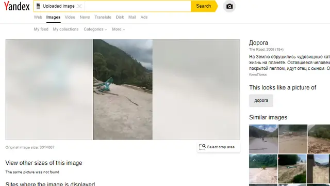This screenshot has height=186, width=330.
Task: Open the КиноПоиск source link
Action: pyautogui.click(x=258, y=74)
